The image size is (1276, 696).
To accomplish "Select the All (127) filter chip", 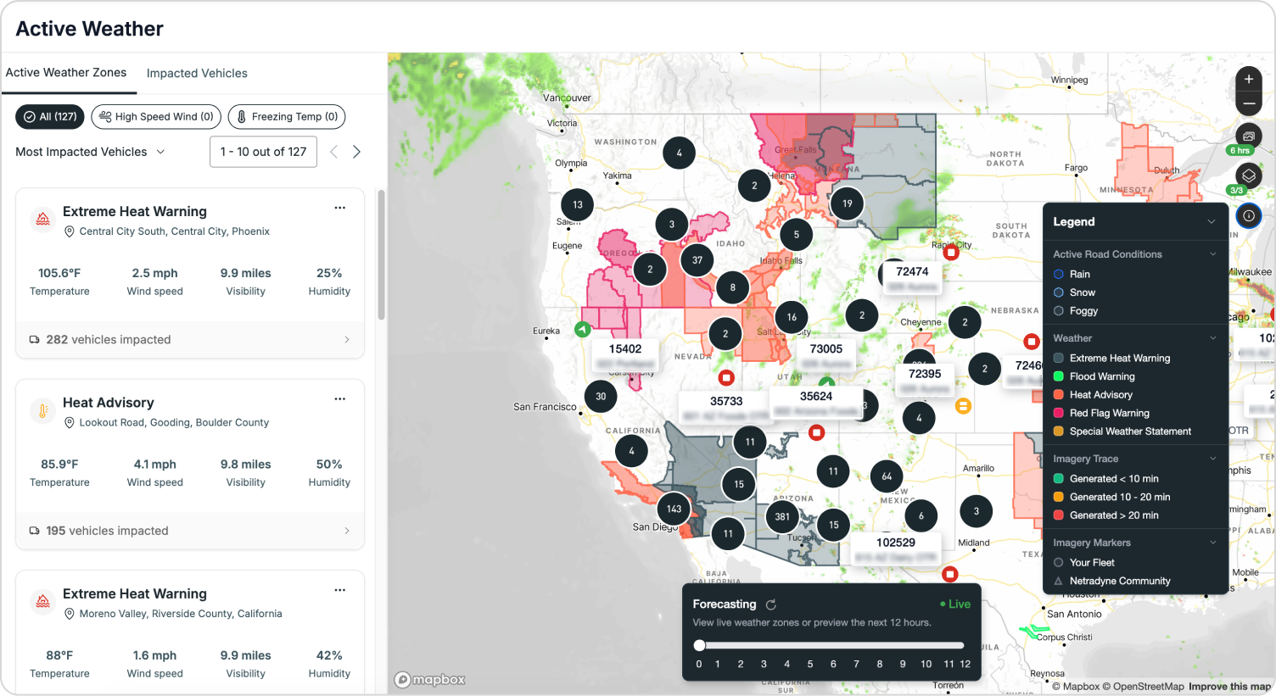I will [50, 117].
